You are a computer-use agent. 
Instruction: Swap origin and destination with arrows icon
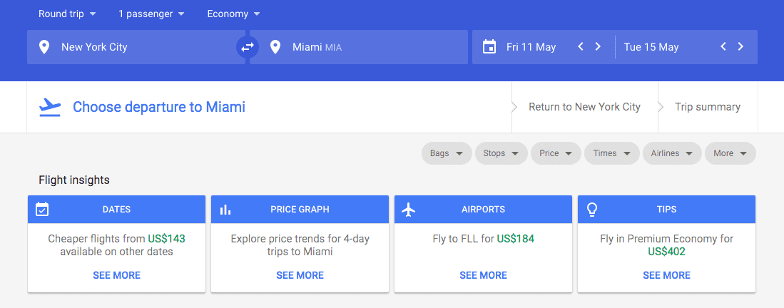pos(247,47)
